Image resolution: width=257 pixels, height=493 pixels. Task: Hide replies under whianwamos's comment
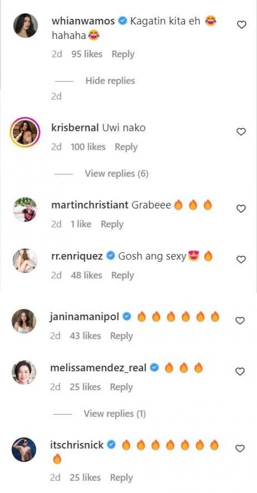pos(110,81)
